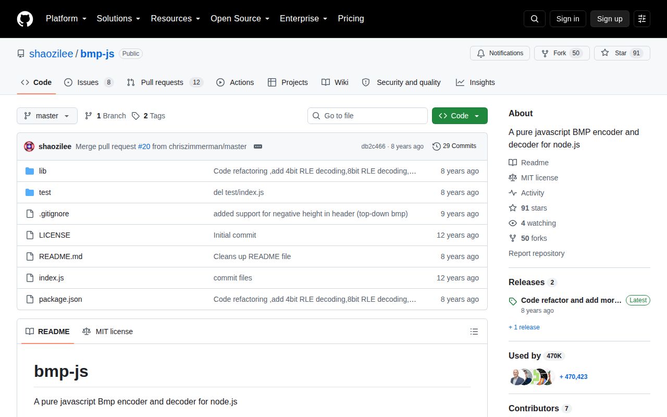Open the Notifications button

pos(500,53)
